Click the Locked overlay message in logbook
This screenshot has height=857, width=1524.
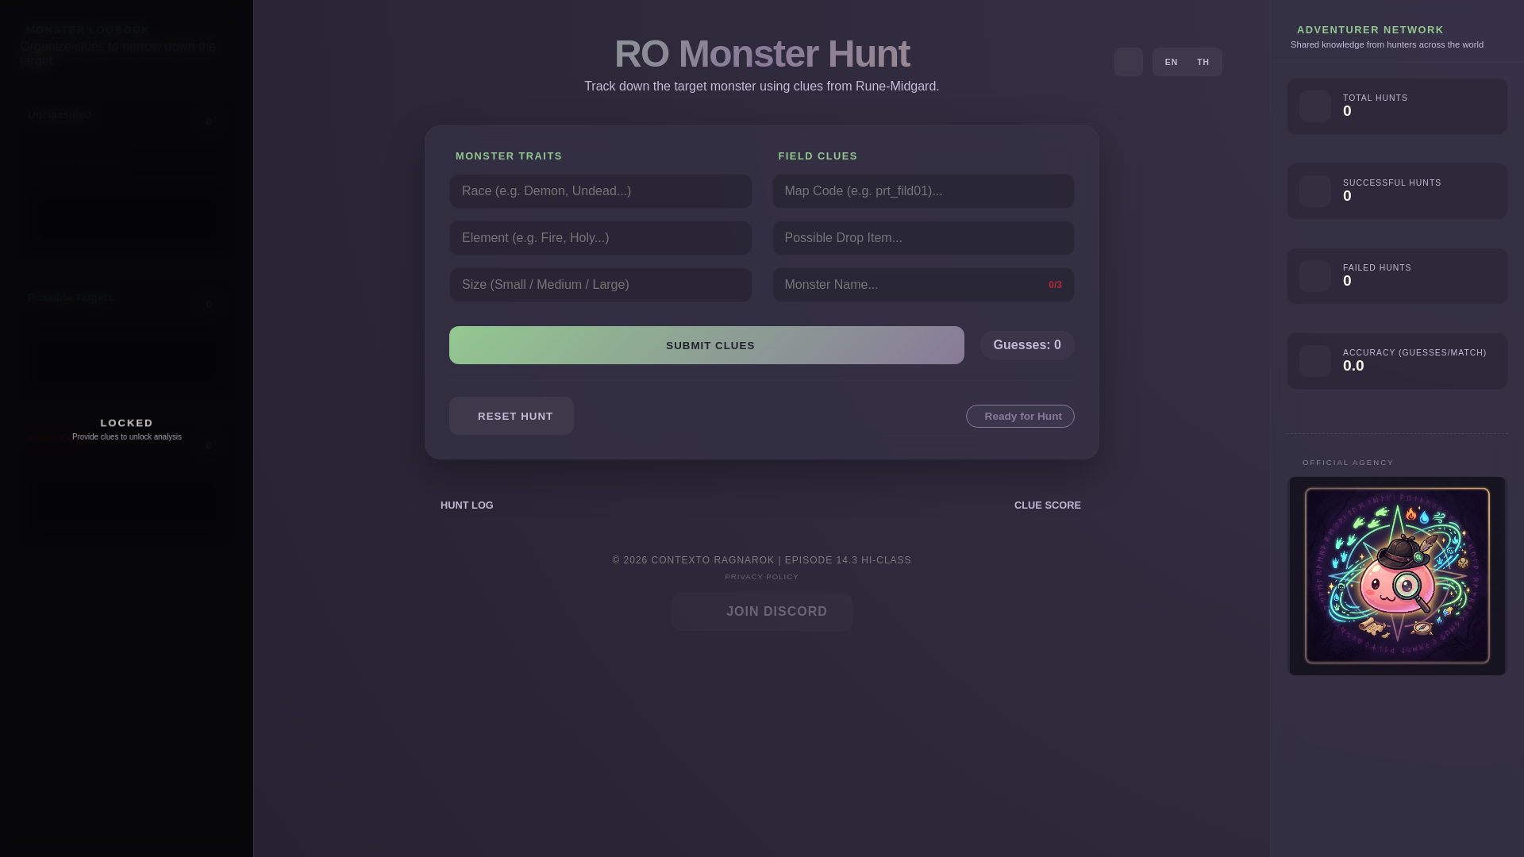[127, 428]
